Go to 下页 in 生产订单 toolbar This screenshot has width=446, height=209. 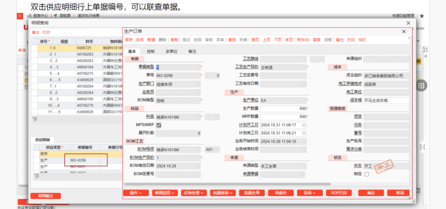(x=277, y=40)
